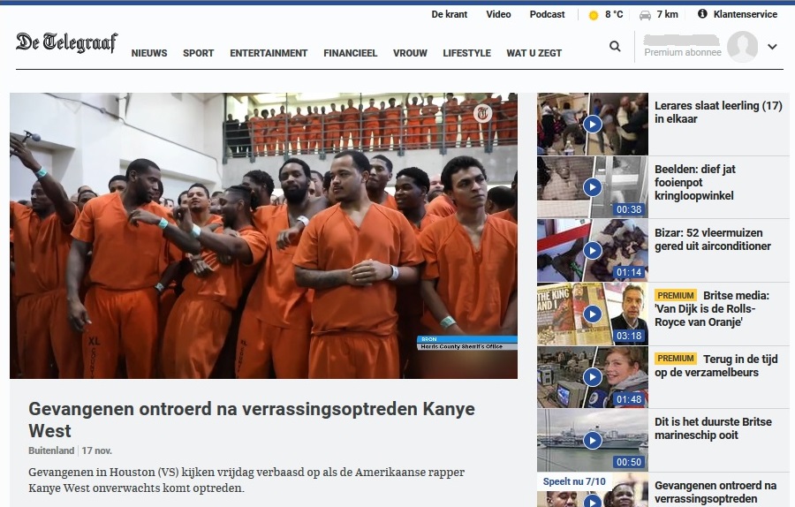Open the NIEUWS menu
The width and height of the screenshot is (795, 507).
(x=149, y=53)
